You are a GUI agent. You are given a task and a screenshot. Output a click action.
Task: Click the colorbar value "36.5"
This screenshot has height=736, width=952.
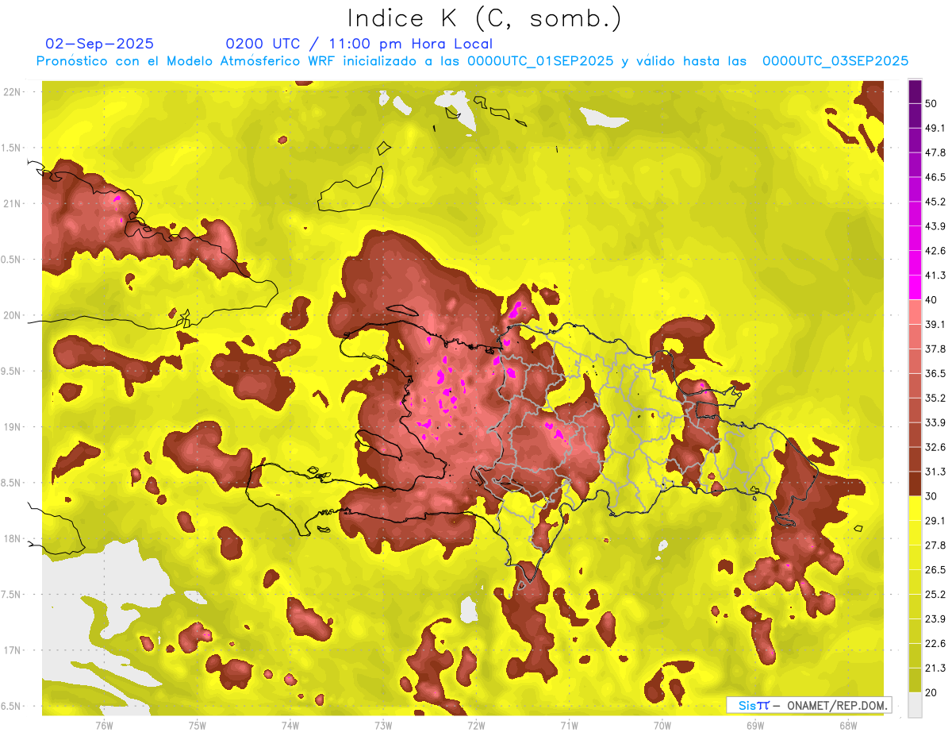point(935,373)
